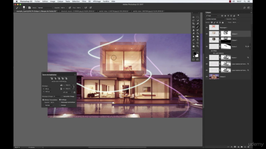Hide the Forme 1 layer
This screenshot has width=266, height=149.
pos(207,58)
